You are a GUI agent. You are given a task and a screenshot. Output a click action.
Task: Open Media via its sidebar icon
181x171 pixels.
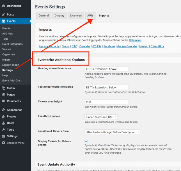pos(3,88)
